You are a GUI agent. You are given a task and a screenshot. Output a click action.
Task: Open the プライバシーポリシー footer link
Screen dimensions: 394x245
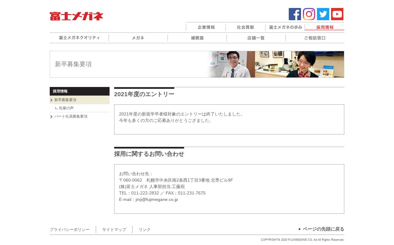(x=70, y=229)
